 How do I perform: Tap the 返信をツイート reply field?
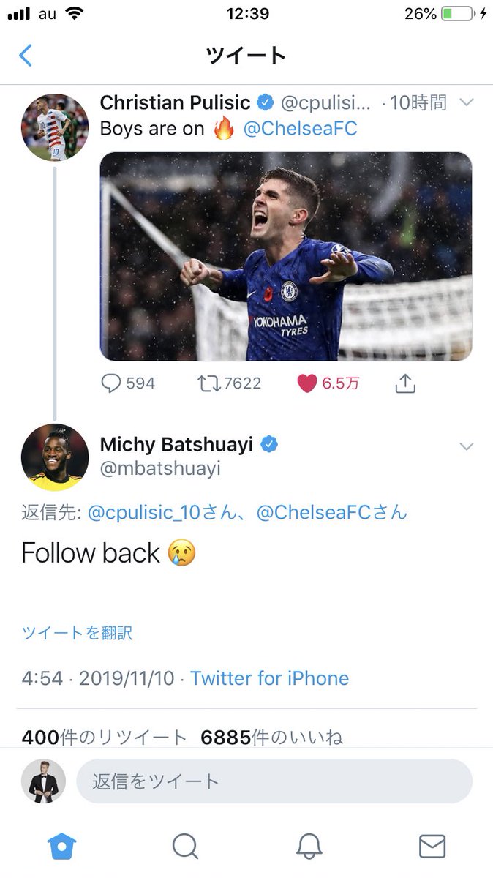pyautogui.click(x=274, y=781)
